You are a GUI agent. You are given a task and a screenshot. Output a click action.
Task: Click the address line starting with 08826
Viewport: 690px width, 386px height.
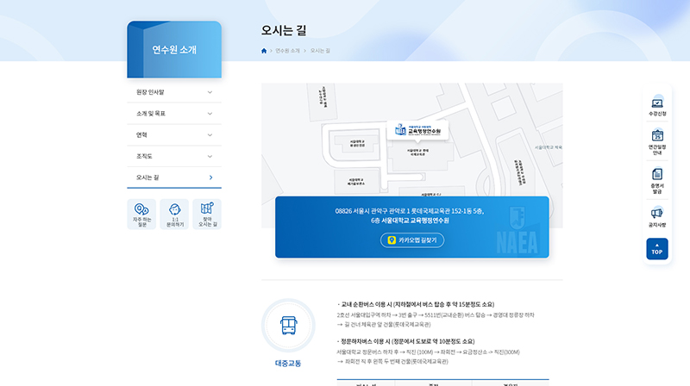click(x=409, y=211)
